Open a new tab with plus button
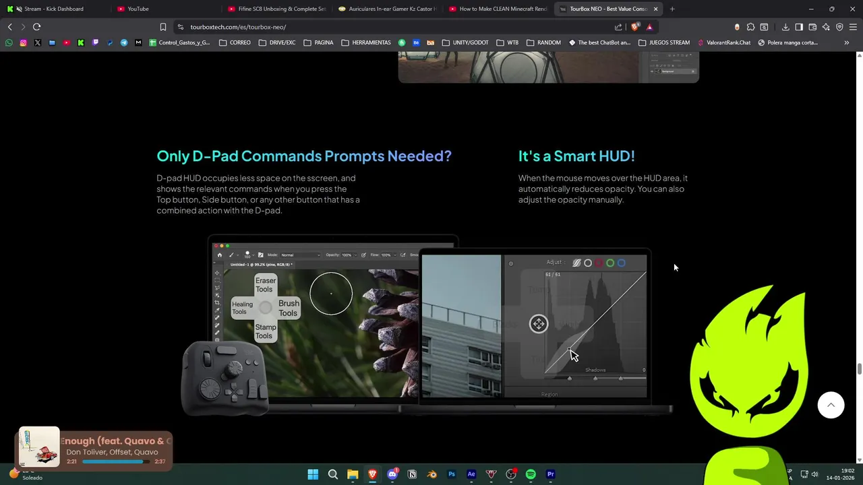Viewport: 863px width, 485px height. (672, 9)
